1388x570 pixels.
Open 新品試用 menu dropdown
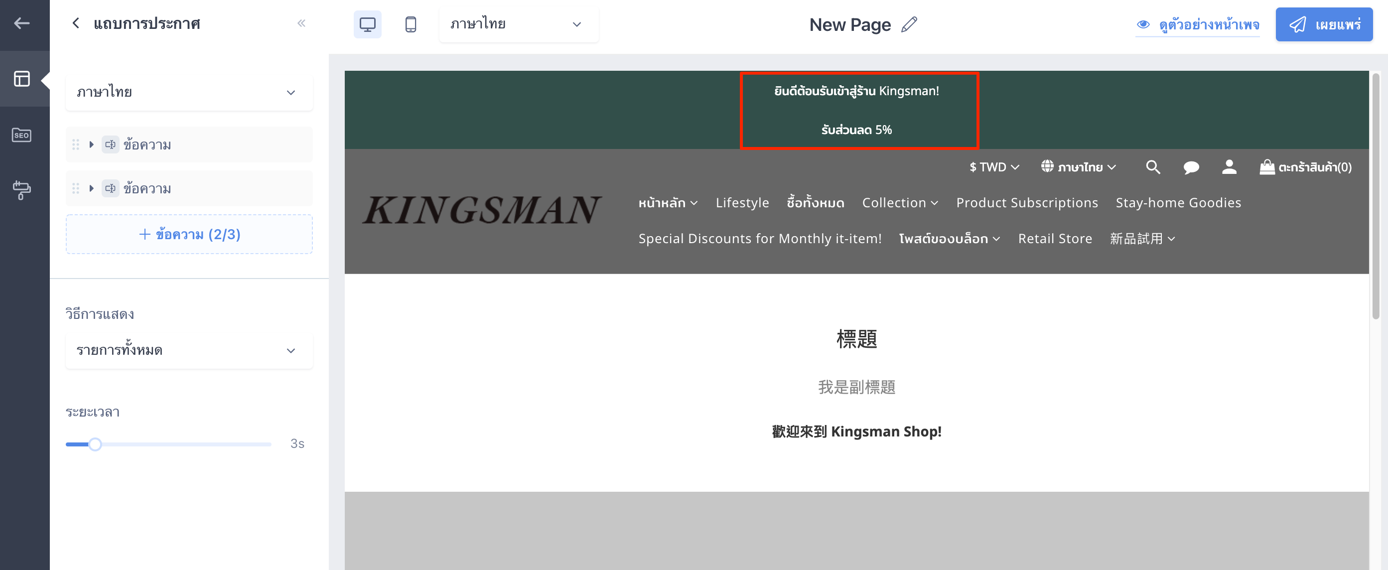coord(1142,239)
